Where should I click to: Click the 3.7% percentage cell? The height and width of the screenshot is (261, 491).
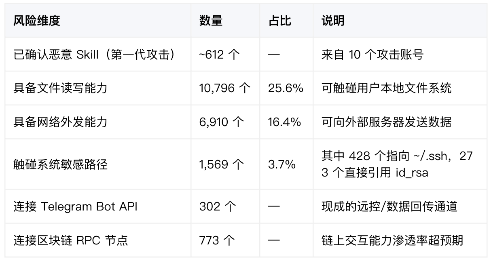coord(281,164)
